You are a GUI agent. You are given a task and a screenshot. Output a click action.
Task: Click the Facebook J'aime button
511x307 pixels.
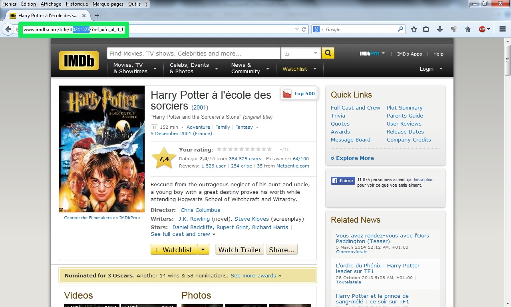click(x=343, y=181)
